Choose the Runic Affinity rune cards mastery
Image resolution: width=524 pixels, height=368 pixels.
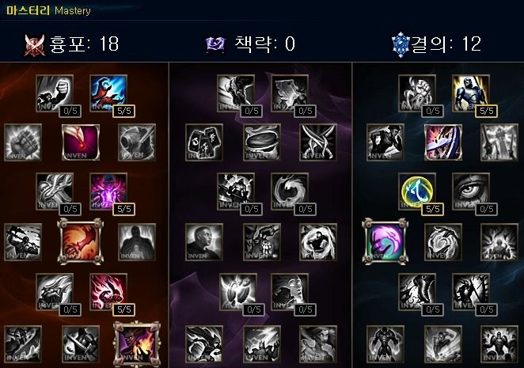[x=204, y=142]
